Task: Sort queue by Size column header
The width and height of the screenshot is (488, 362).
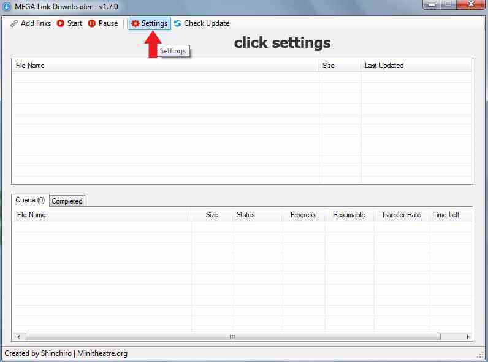Action: (x=212, y=215)
